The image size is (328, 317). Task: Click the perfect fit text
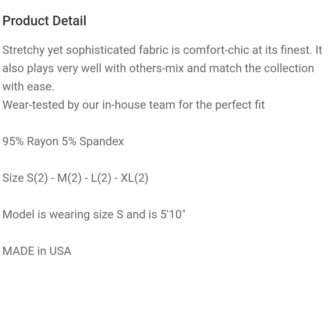coord(240,105)
